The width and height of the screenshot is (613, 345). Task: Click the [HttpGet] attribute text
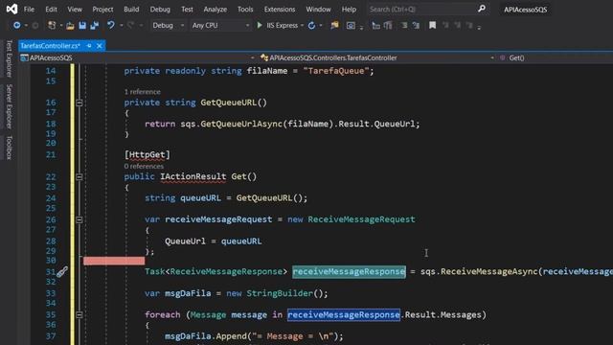(147, 155)
